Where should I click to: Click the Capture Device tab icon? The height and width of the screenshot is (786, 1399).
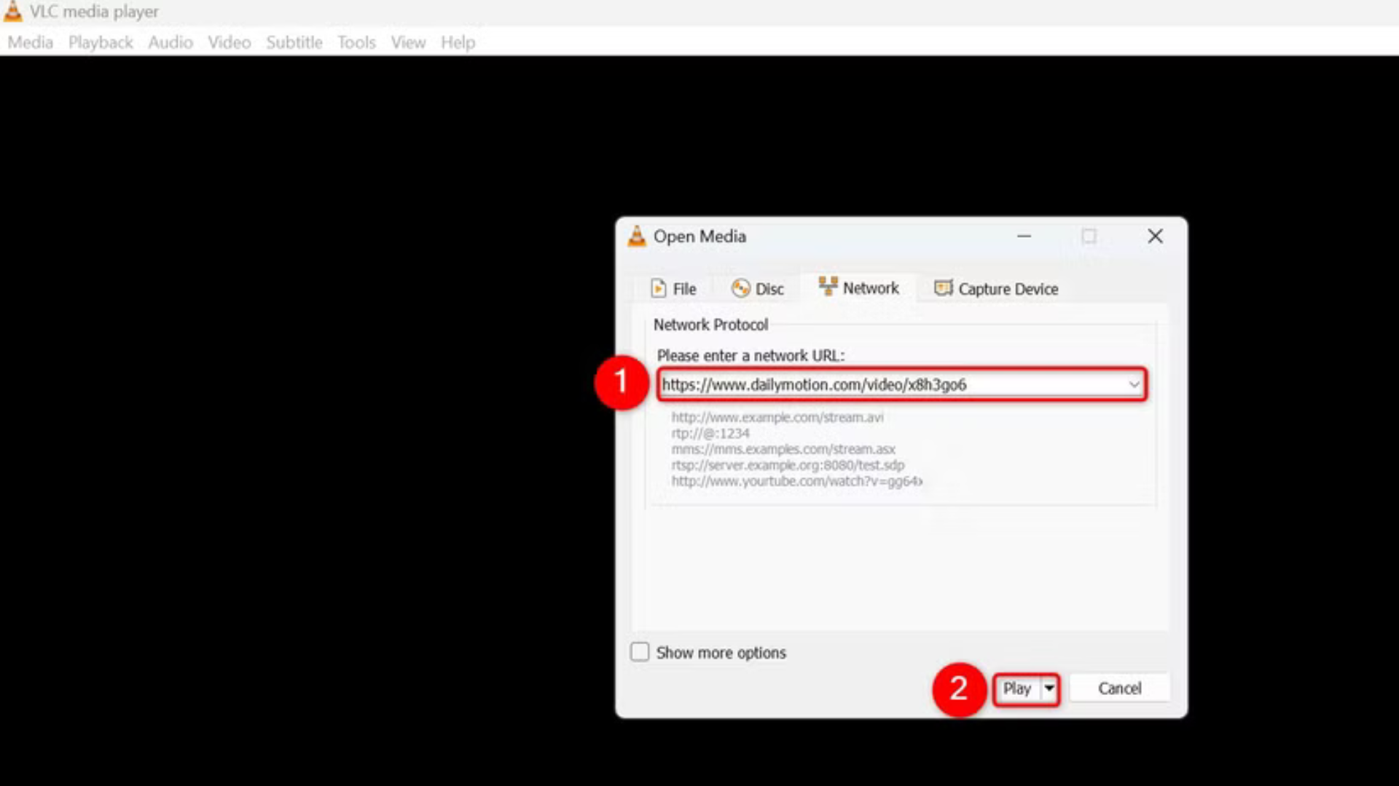pos(944,288)
